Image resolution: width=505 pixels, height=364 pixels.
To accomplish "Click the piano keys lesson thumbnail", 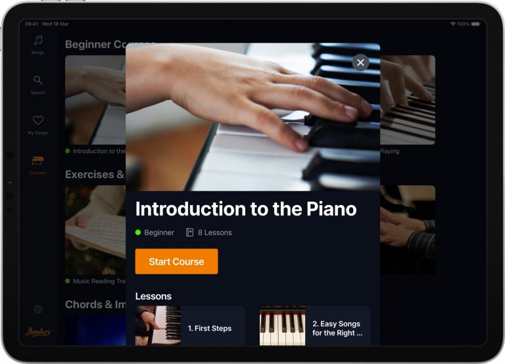I will click(283, 326).
